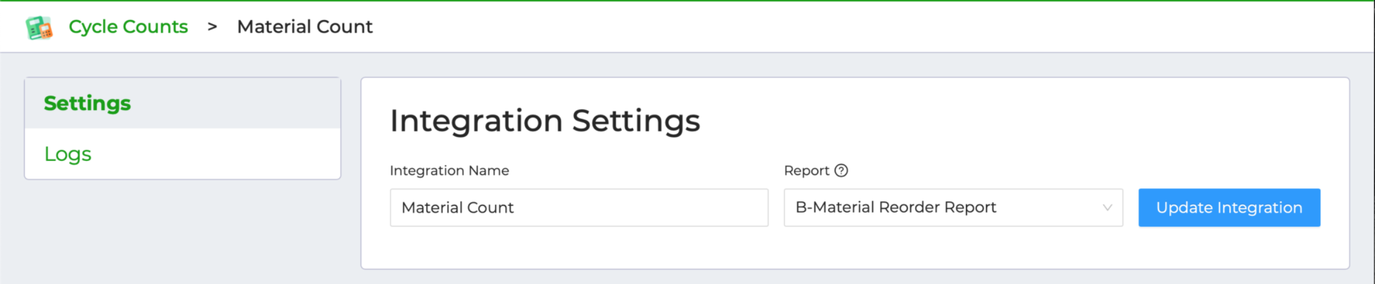Screen dimensions: 1375x284
Task: Click the empty top bar area right of the breadcrumb
Action: pyautogui.click(x=859, y=26)
